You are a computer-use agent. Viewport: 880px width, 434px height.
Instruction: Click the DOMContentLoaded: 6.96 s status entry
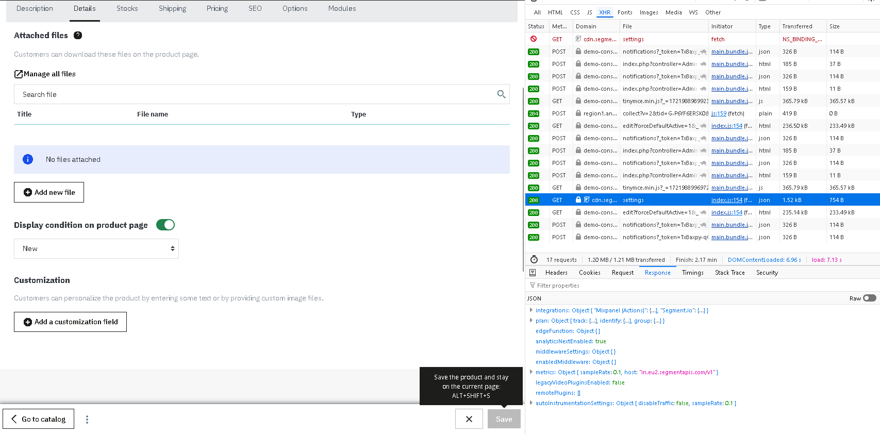[x=765, y=260]
